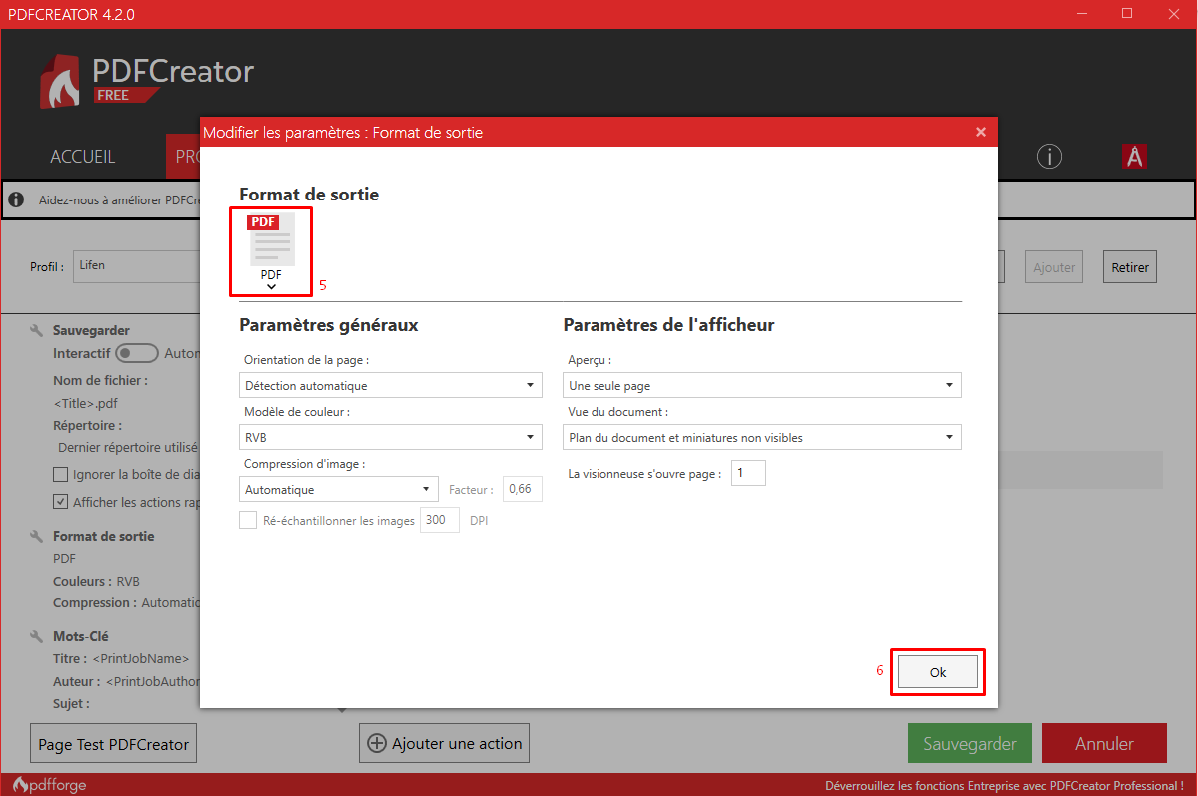Viewport: 1198px width, 796px height.
Task: Click the Annuler button
Action: [1104, 744]
